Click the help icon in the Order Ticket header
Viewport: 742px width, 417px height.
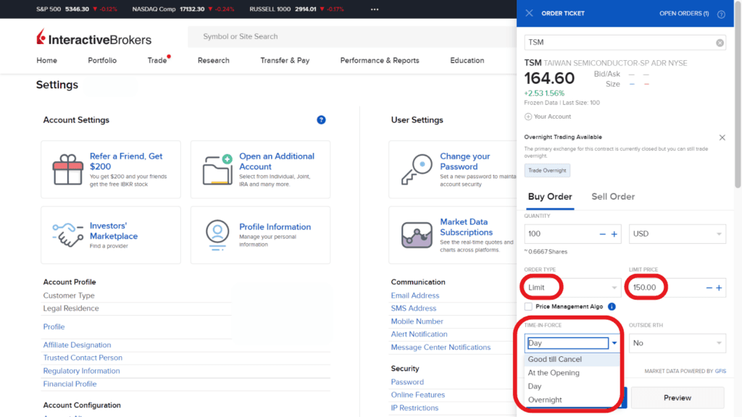pos(720,14)
